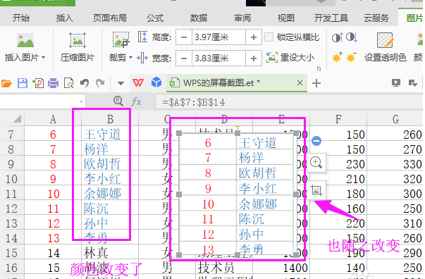
Task: Open the 开始 ribbon tab
Action: (21, 18)
